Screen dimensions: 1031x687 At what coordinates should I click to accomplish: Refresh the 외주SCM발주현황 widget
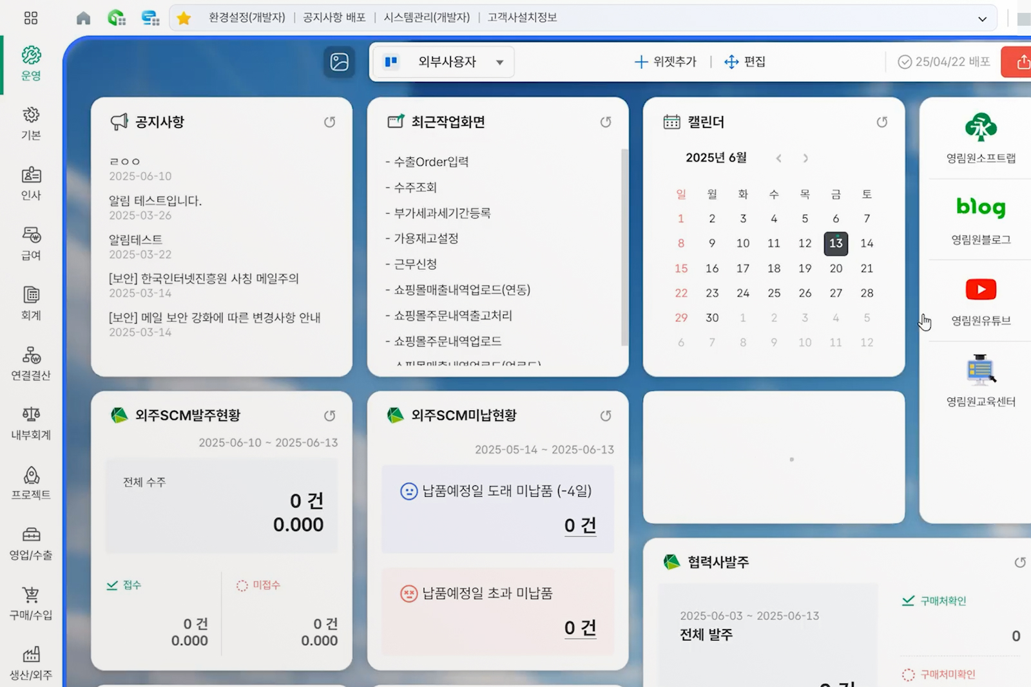pos(331,415)
